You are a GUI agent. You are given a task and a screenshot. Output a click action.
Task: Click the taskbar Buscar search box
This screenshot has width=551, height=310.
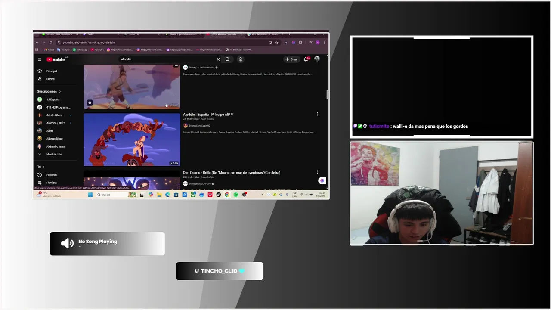(x=112, y=195)
